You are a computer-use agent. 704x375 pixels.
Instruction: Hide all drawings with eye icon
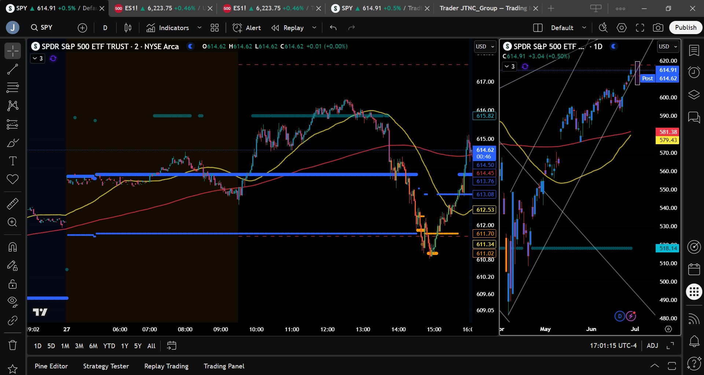[x=12, y=302]
